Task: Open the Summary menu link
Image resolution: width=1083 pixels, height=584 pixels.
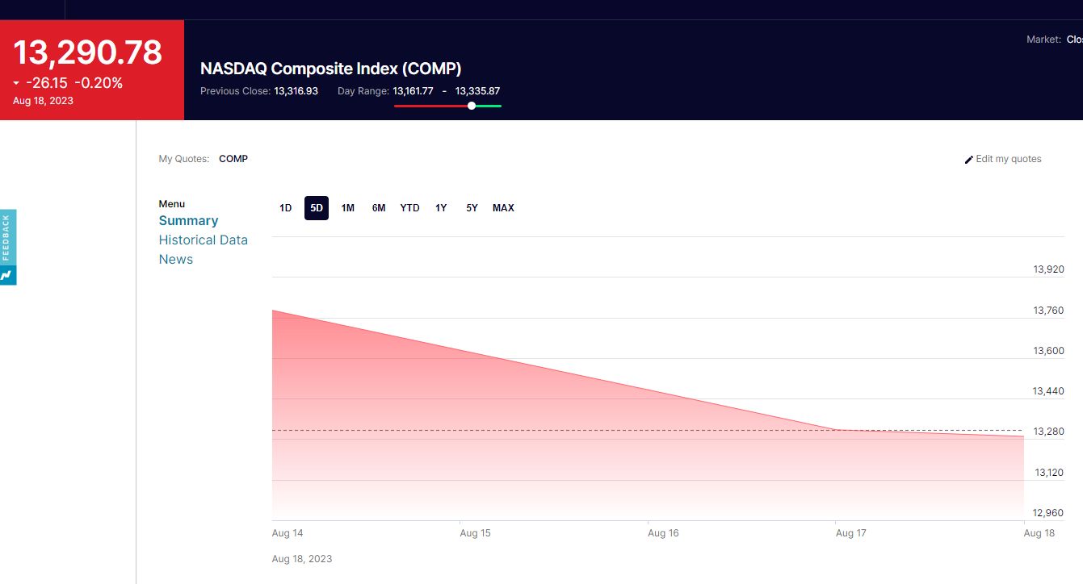Action: pos(188,220)
